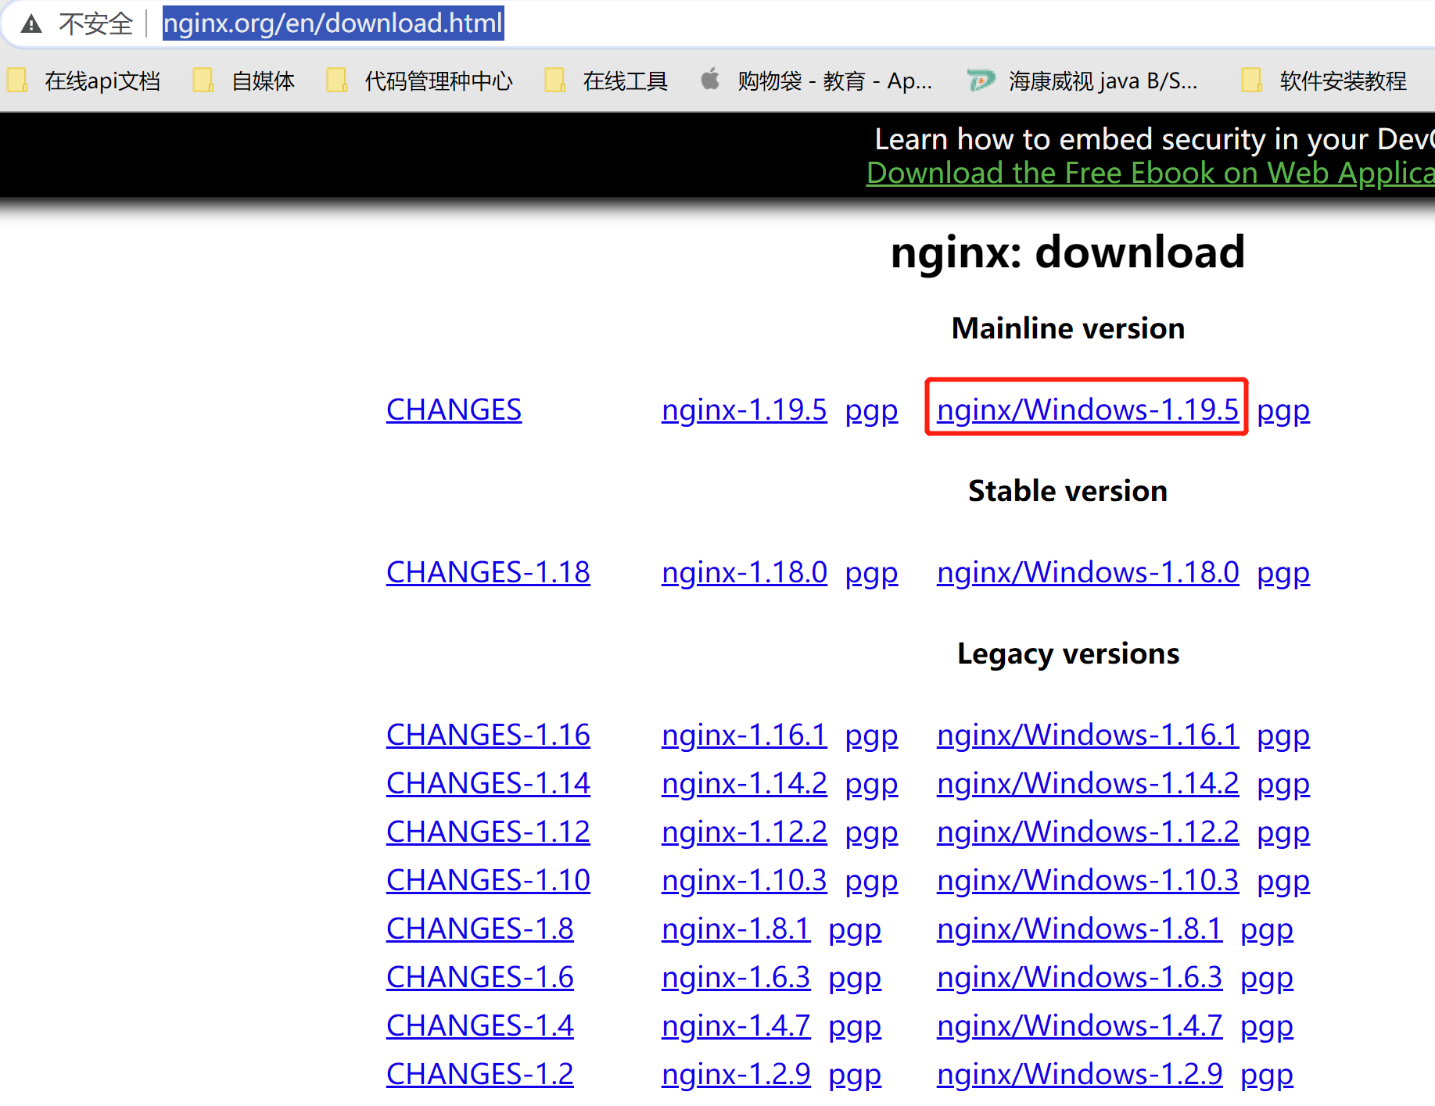Open the 在线api文档 bookmark folder
The image size is (1435, 1106).
tap(84, 81)
